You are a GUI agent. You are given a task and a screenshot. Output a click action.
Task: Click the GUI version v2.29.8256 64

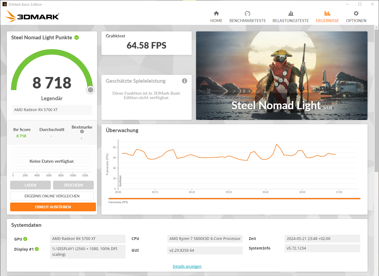(x=205, y=250)
